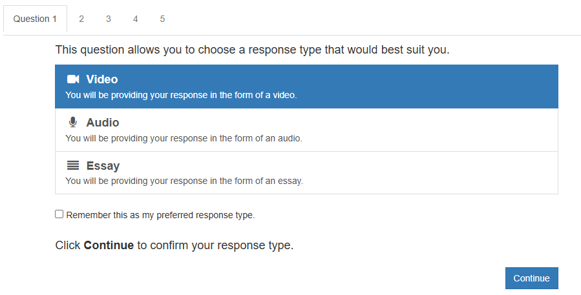
Task: Click the 'Remember this as my preferred' label
Action: pos(160,215)
